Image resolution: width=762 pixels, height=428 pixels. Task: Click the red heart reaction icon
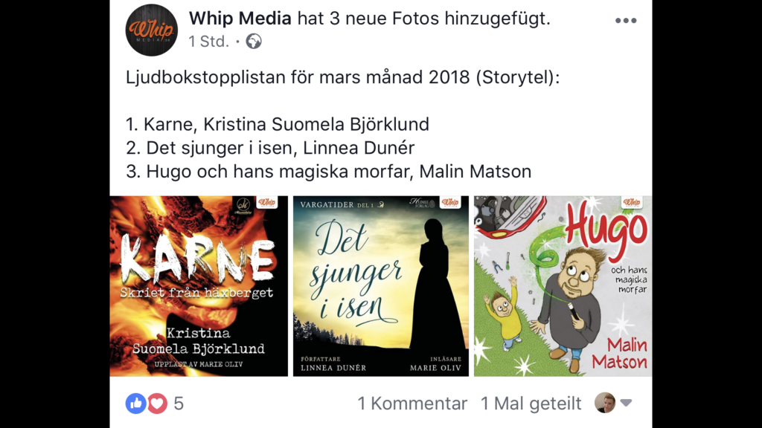157,403
